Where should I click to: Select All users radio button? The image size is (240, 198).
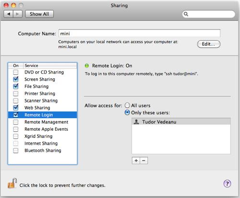pos(127,105)
